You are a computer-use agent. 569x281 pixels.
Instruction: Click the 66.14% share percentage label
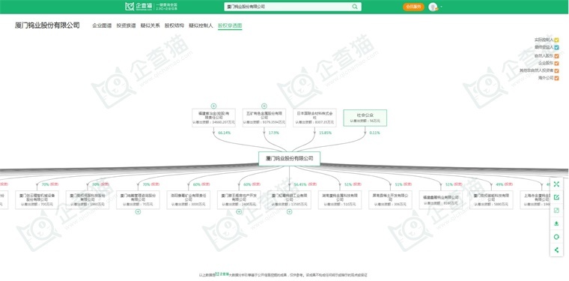[225, 133]
